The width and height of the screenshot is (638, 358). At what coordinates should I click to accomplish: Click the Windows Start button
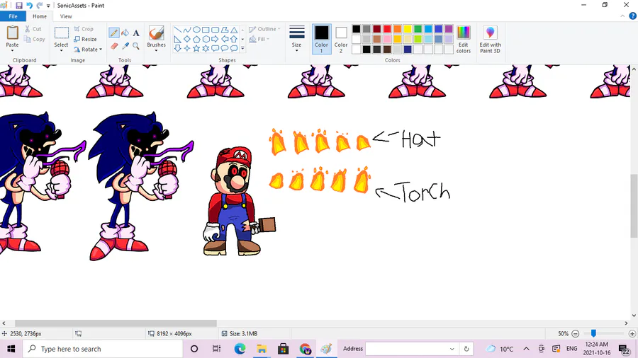pyautogui.click(x=11, y=349)
